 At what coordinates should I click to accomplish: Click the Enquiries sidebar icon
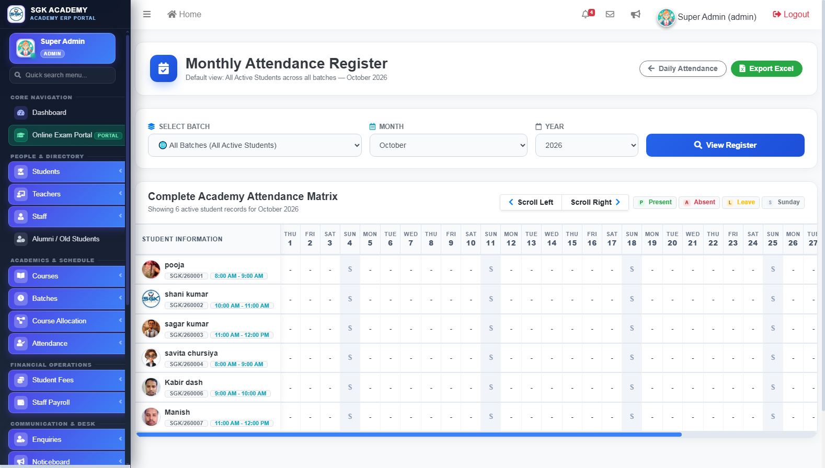[21, 439]
